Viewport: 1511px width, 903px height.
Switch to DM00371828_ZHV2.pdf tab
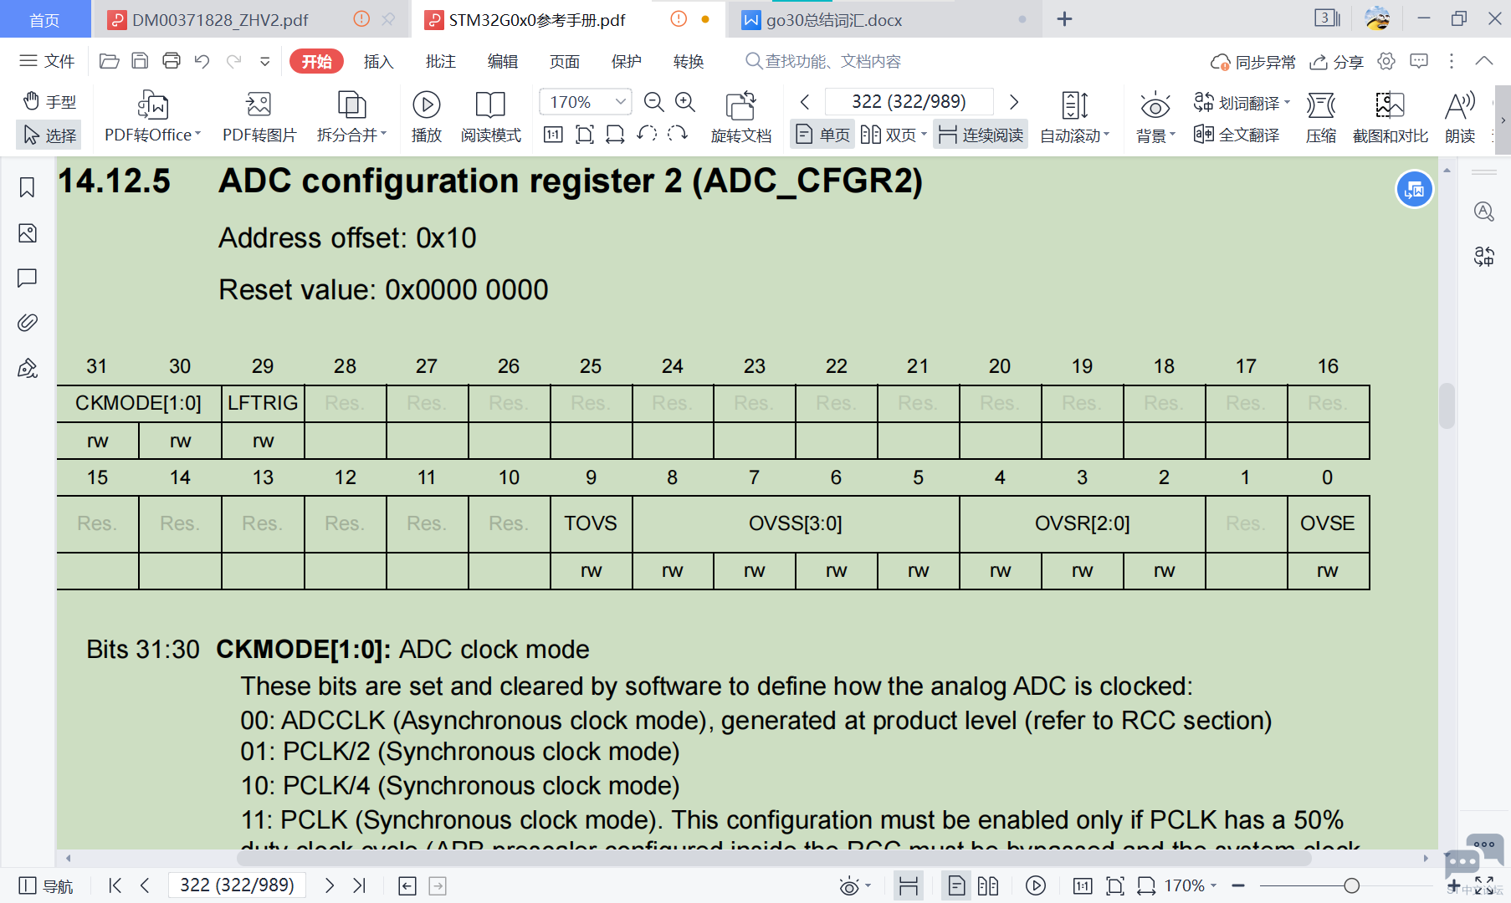[x=219, y=20]
